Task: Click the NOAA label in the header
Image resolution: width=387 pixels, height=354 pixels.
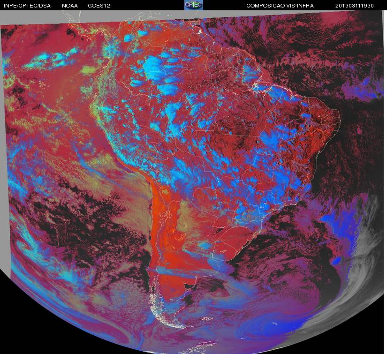Action: 70,6
